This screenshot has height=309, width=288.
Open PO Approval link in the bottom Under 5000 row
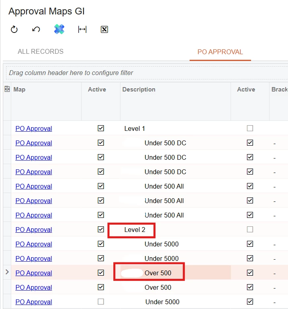(34, 302)
